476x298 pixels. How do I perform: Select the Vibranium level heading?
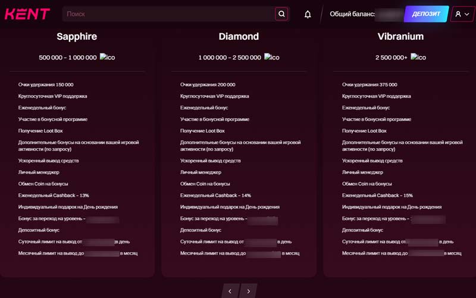pos(400,36)
